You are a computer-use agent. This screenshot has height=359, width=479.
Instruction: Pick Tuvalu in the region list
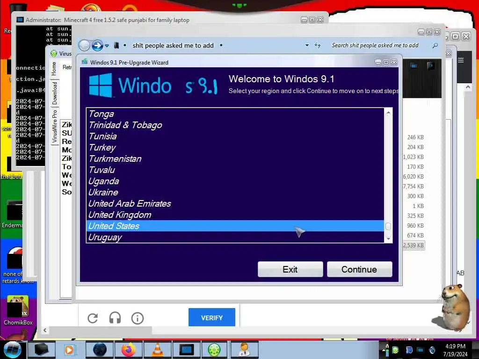coord(235,170)
